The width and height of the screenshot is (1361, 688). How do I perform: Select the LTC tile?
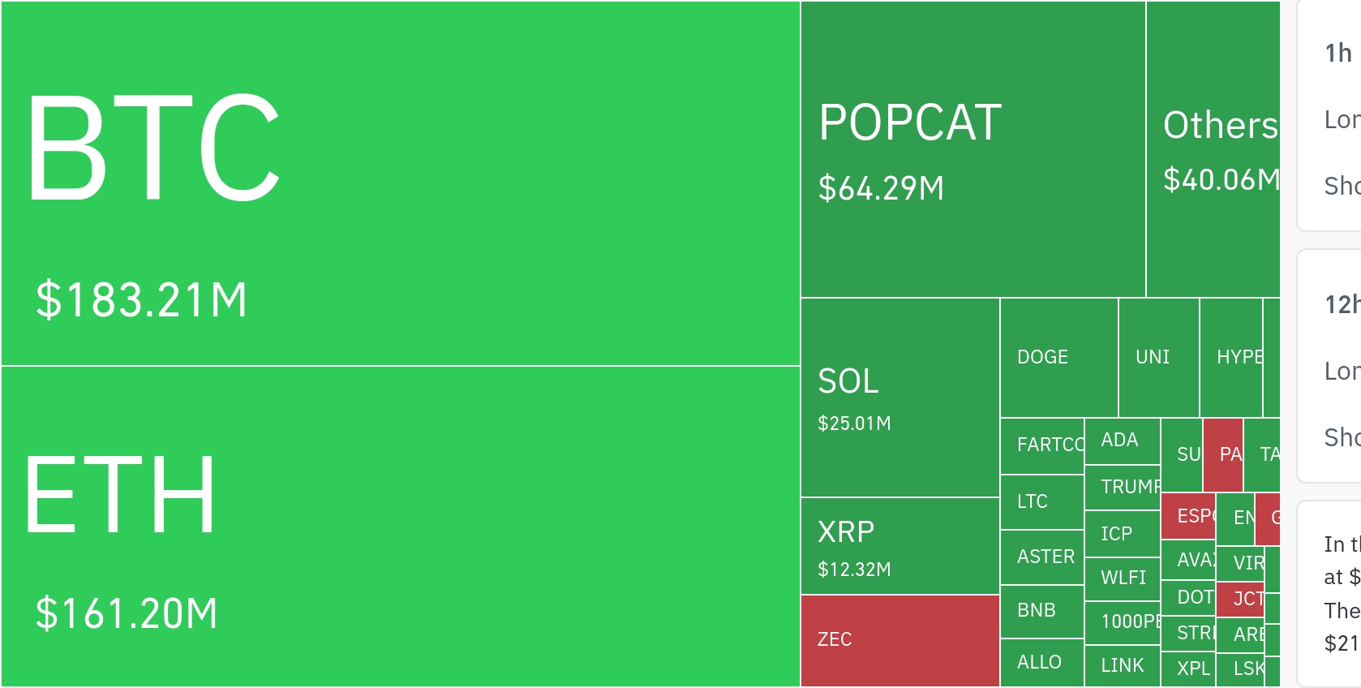tap(1042, 502)
